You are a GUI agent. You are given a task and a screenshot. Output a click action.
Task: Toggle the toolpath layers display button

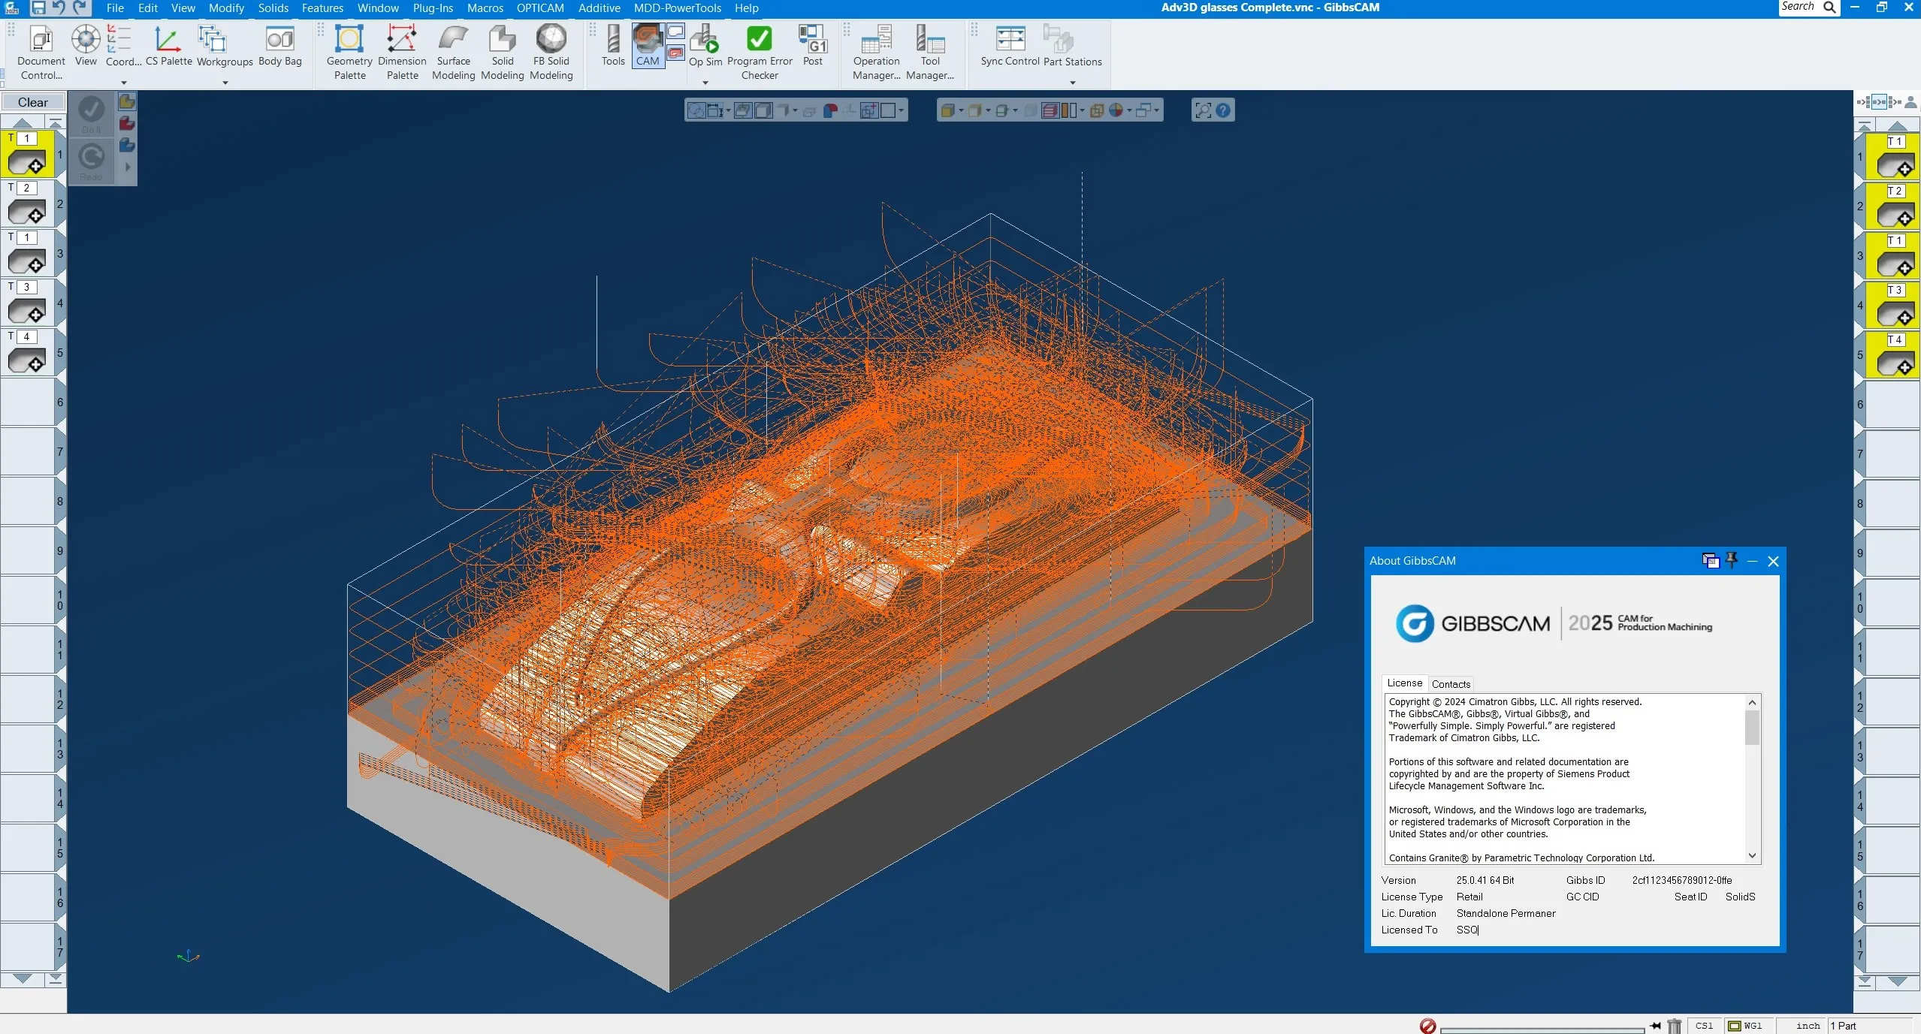click(1050, 111)
